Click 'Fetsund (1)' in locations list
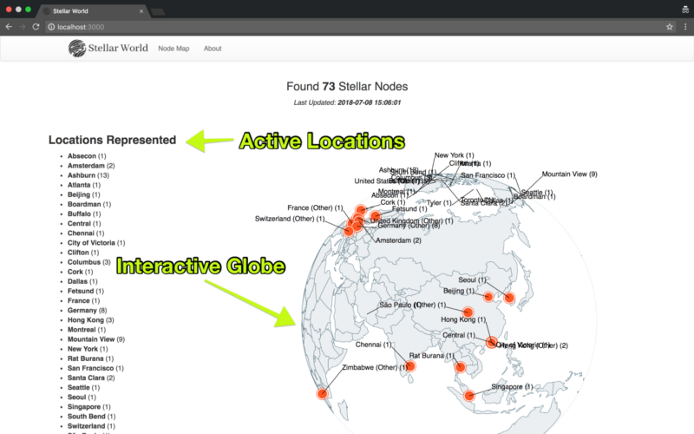 pos(85,291)
